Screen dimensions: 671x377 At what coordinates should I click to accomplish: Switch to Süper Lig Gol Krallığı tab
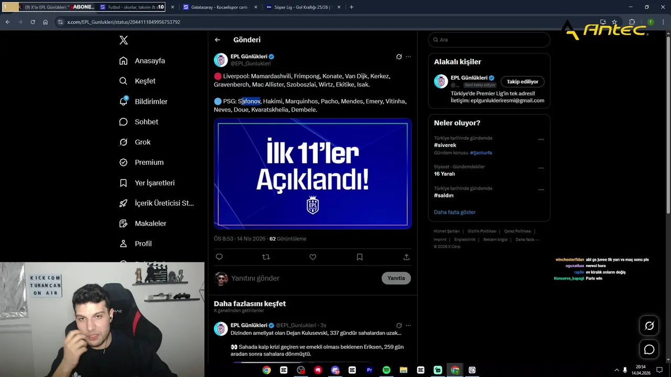[304, 7]
